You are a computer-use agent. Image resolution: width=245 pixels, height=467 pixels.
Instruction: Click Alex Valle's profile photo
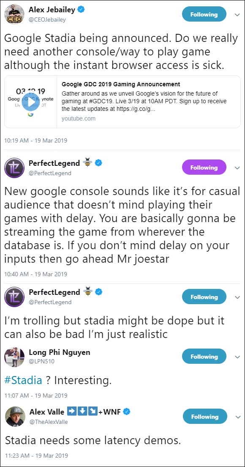14,416
